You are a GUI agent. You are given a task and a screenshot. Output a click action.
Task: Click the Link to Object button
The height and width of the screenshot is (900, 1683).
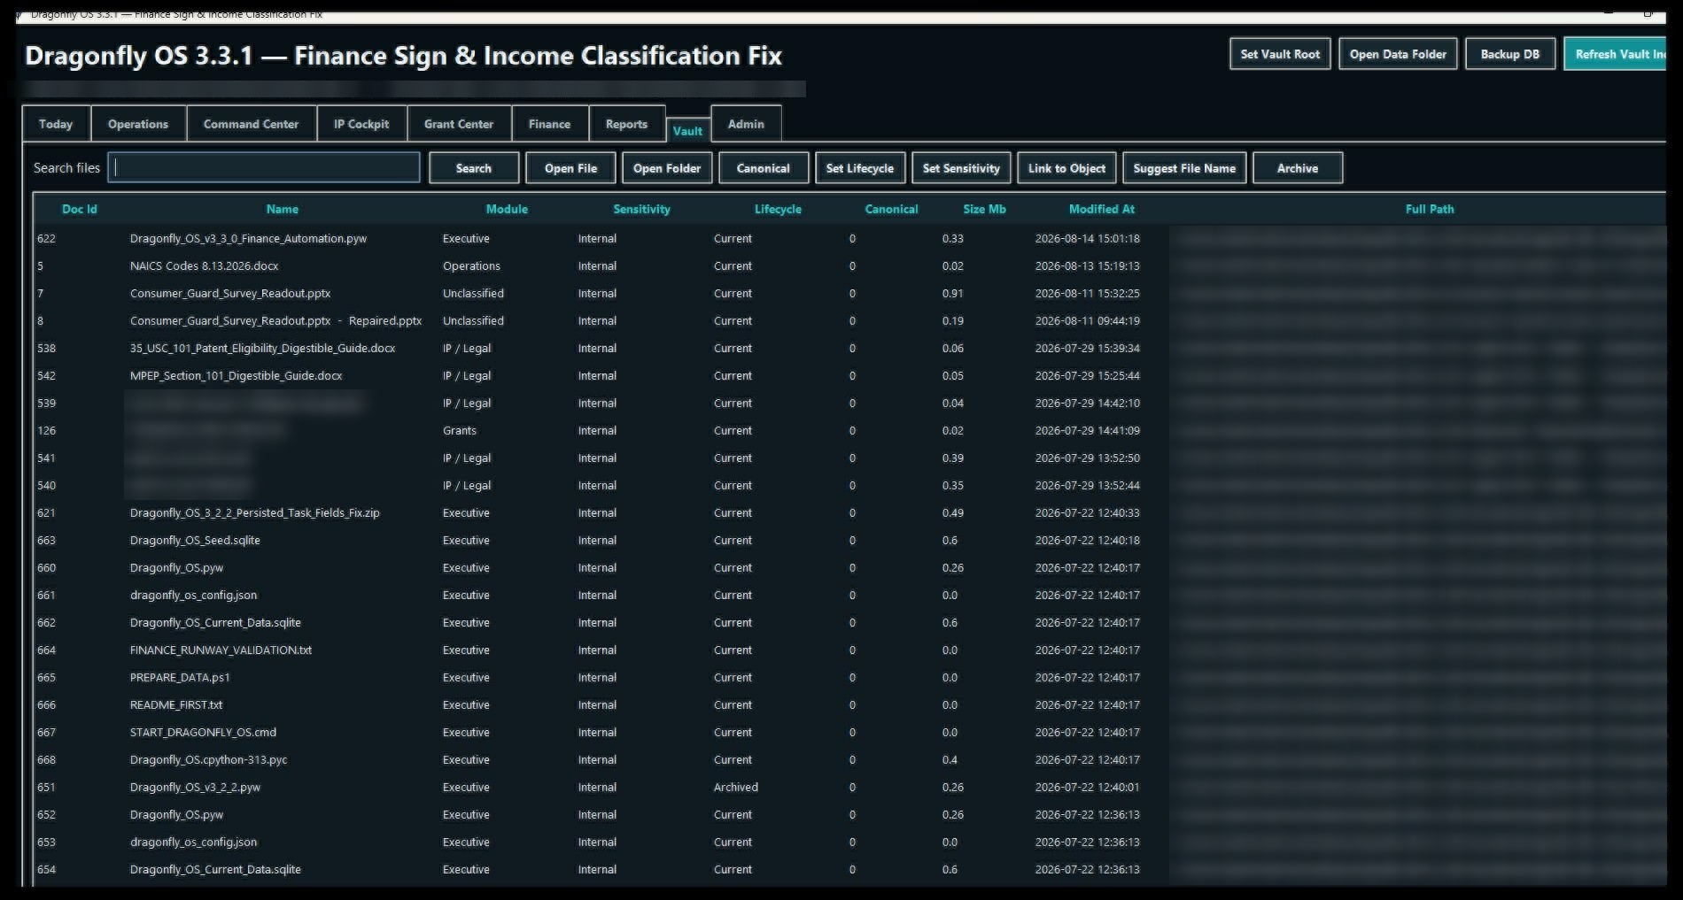[x=1066, y=168]
